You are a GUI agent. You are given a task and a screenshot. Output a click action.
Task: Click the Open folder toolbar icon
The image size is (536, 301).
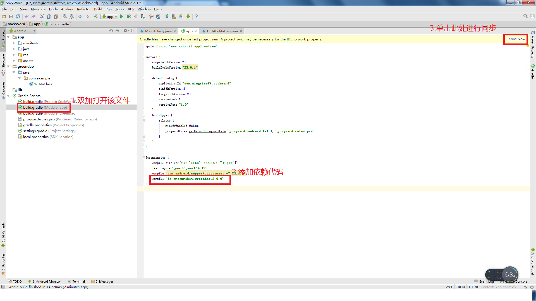pyautogui.click(x=4, y=16)
